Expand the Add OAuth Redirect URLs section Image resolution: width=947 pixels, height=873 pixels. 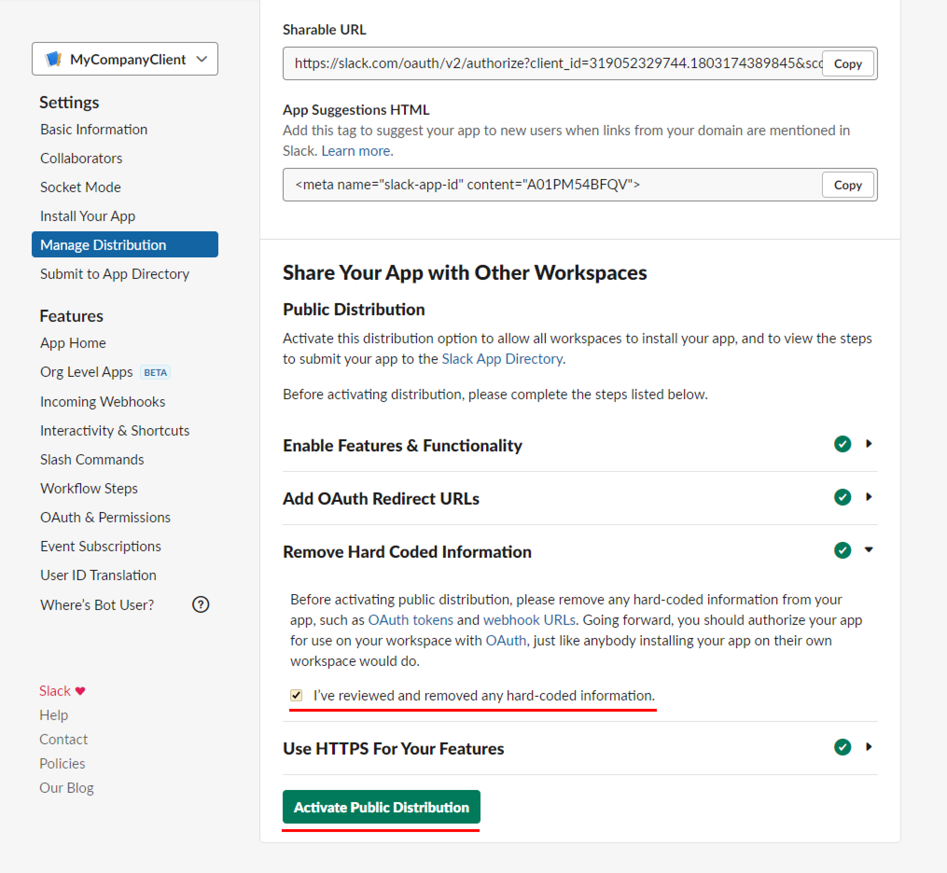click(x=869, y=497)
